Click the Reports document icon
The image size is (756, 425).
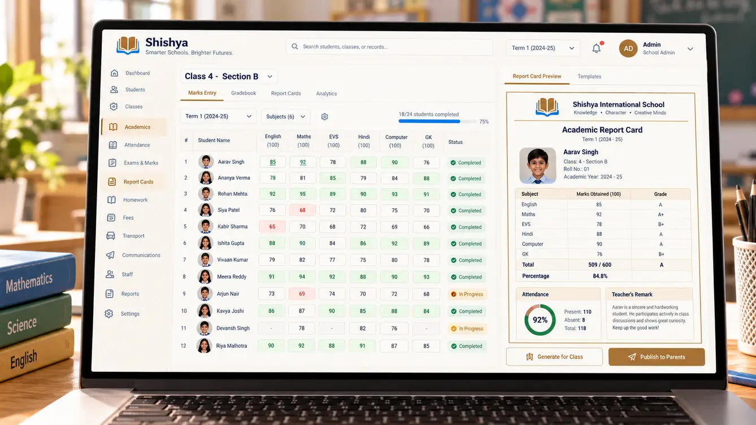[x=110, y=293]
